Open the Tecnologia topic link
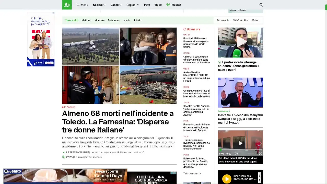The width and height of the screenshot is (327, 184). tap(223, 20)
